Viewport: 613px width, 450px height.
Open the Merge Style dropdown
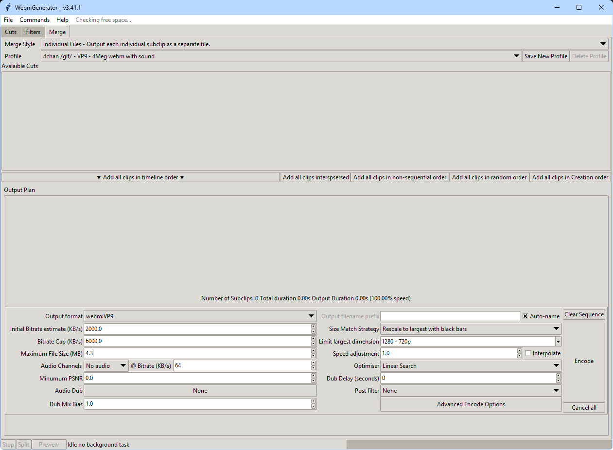tap(325, 44)
